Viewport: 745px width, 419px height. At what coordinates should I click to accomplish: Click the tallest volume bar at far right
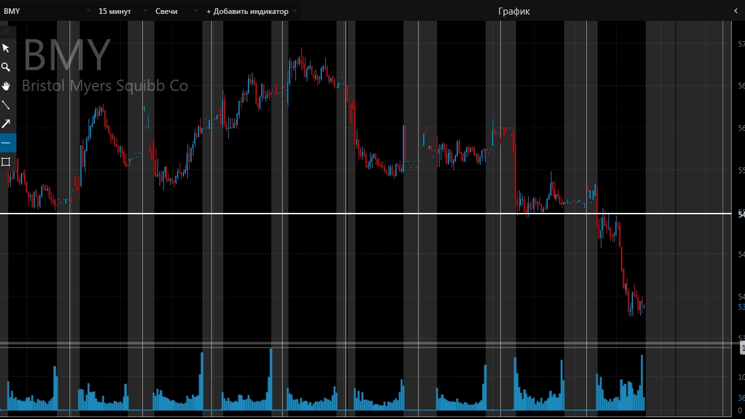pyautogui.click(x=642, y=382)
